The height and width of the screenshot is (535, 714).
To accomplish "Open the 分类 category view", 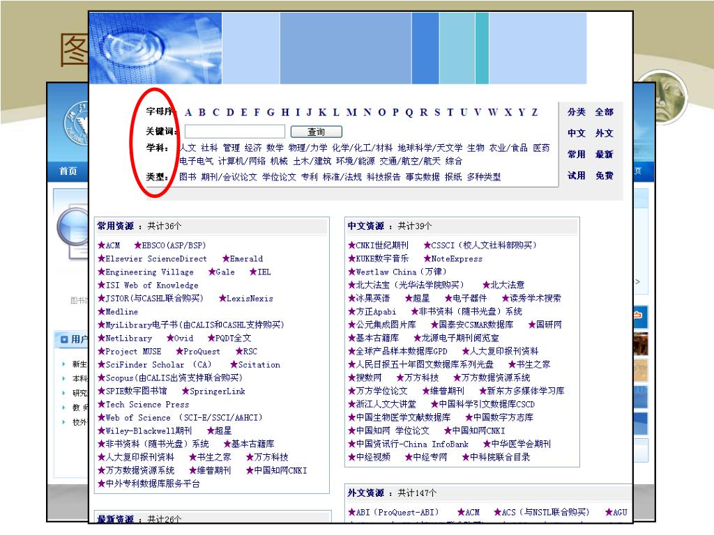I will [577, 112].
